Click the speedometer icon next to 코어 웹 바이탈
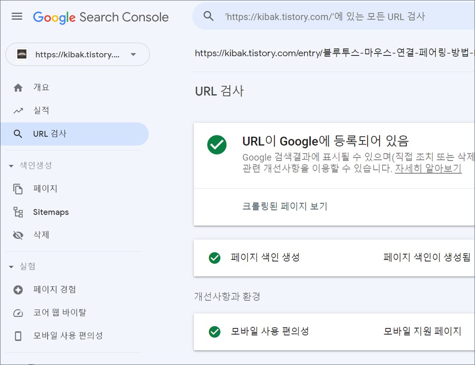The height and width of the screenshot is (365, 475). 18,313
